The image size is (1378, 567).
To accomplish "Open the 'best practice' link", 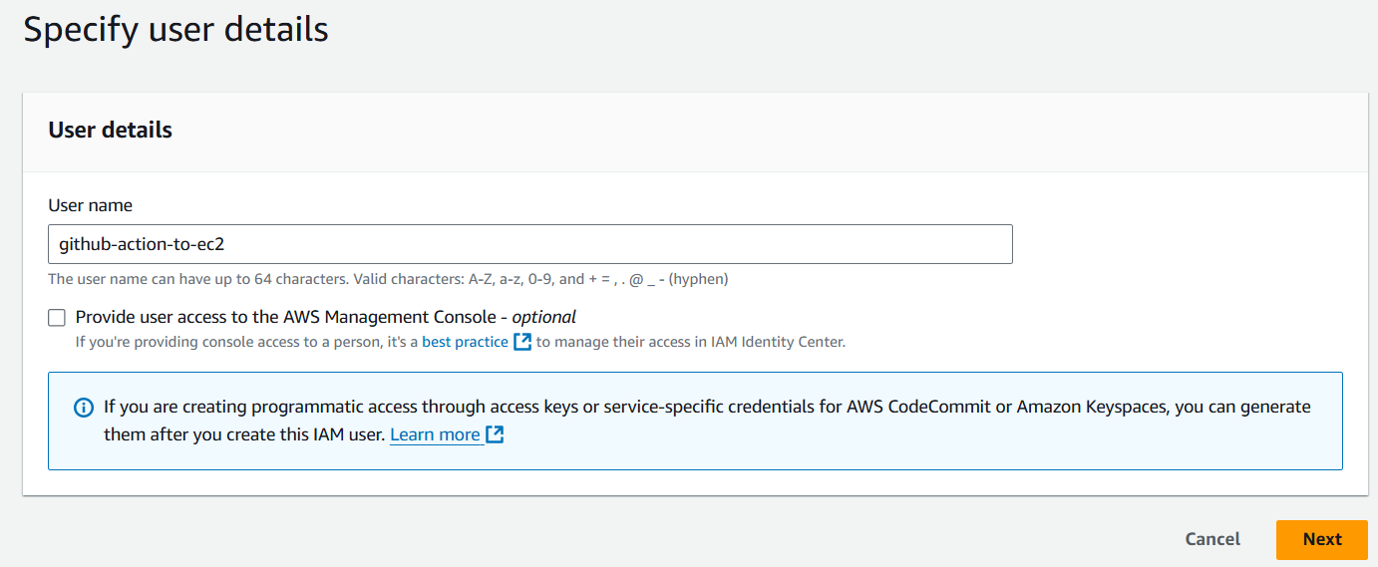I will click(x=465, y=342).
